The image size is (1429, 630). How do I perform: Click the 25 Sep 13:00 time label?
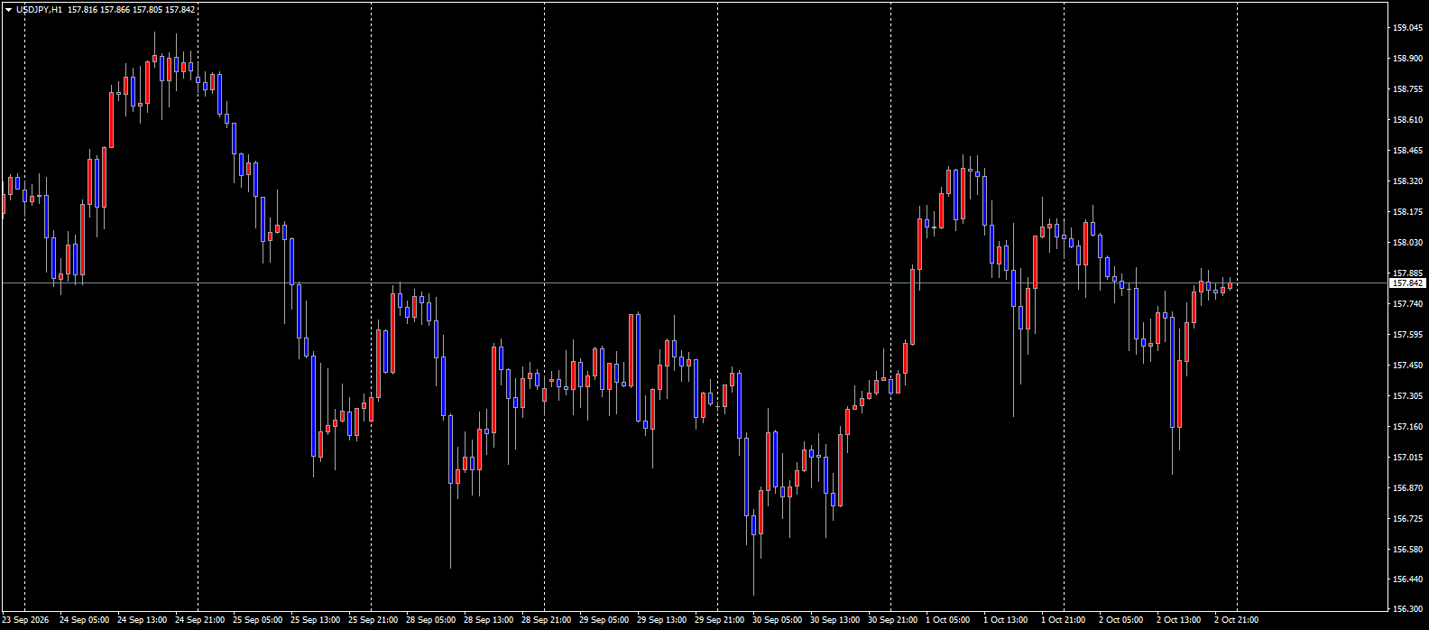click(315, 620)
